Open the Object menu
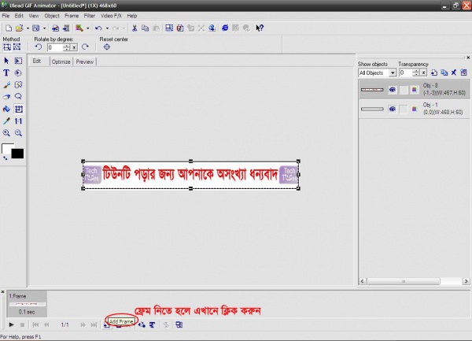The image size is (472, 341). [x=52, y=16]
